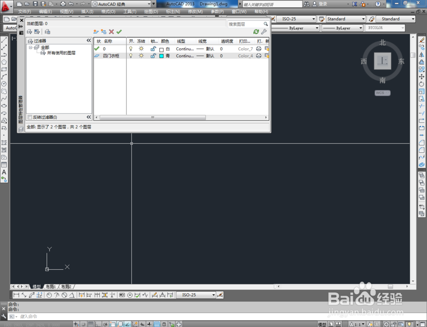
Task: Click the Tolerance dimension icon
Action: 122,295
